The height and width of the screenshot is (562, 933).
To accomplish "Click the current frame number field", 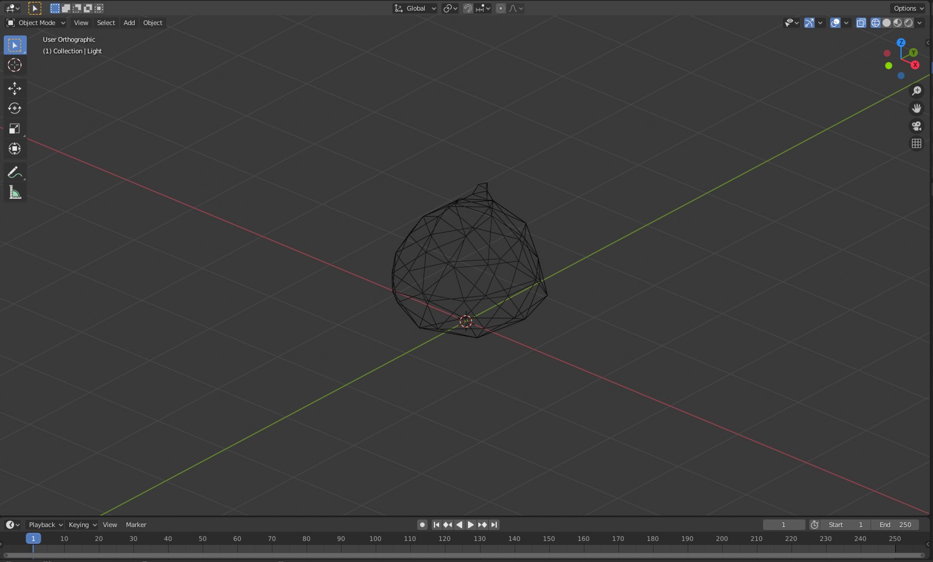I will coord(784,525).
